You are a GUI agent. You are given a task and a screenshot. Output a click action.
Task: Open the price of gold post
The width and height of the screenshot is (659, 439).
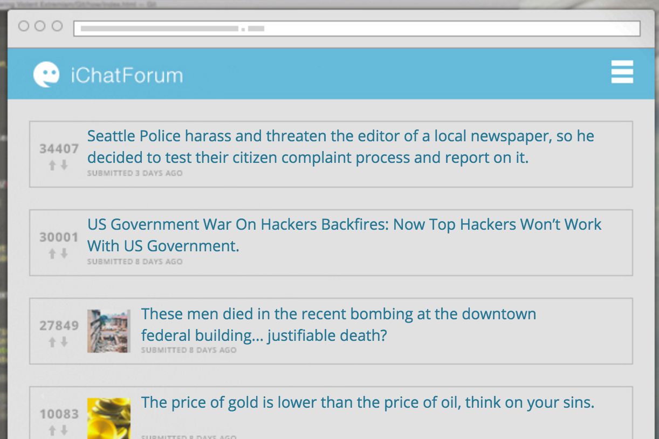point(367,402)
